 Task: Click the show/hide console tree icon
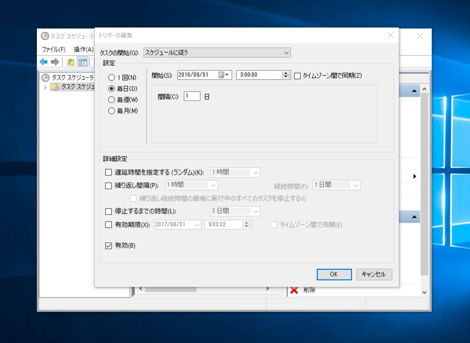(x=82, y=62)
